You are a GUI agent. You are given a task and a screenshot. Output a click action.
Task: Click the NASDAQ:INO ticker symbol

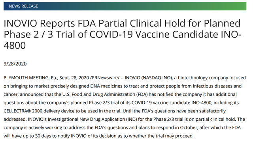click(x=157, y=78)
